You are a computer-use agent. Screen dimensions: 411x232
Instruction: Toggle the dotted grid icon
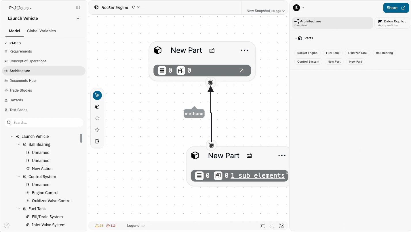tap(272, 226)
